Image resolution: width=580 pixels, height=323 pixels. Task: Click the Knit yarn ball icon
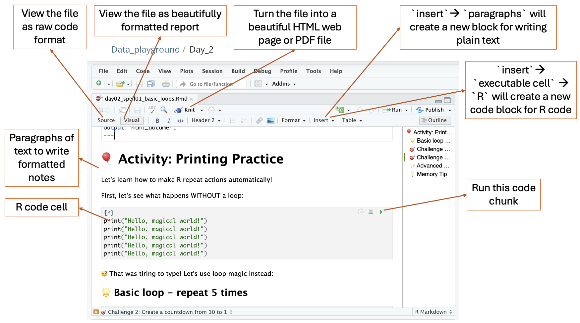point(179,110)
